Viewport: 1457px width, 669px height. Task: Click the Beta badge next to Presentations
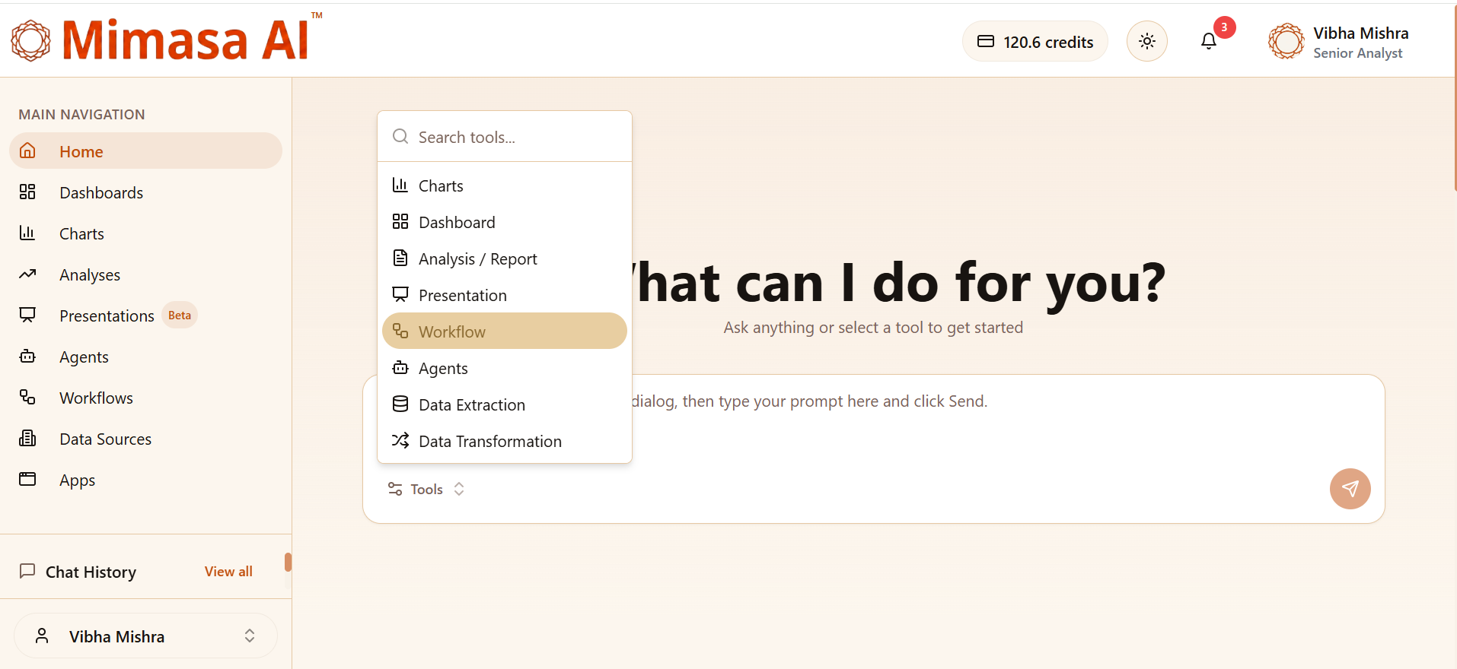[x=180, y=315]
